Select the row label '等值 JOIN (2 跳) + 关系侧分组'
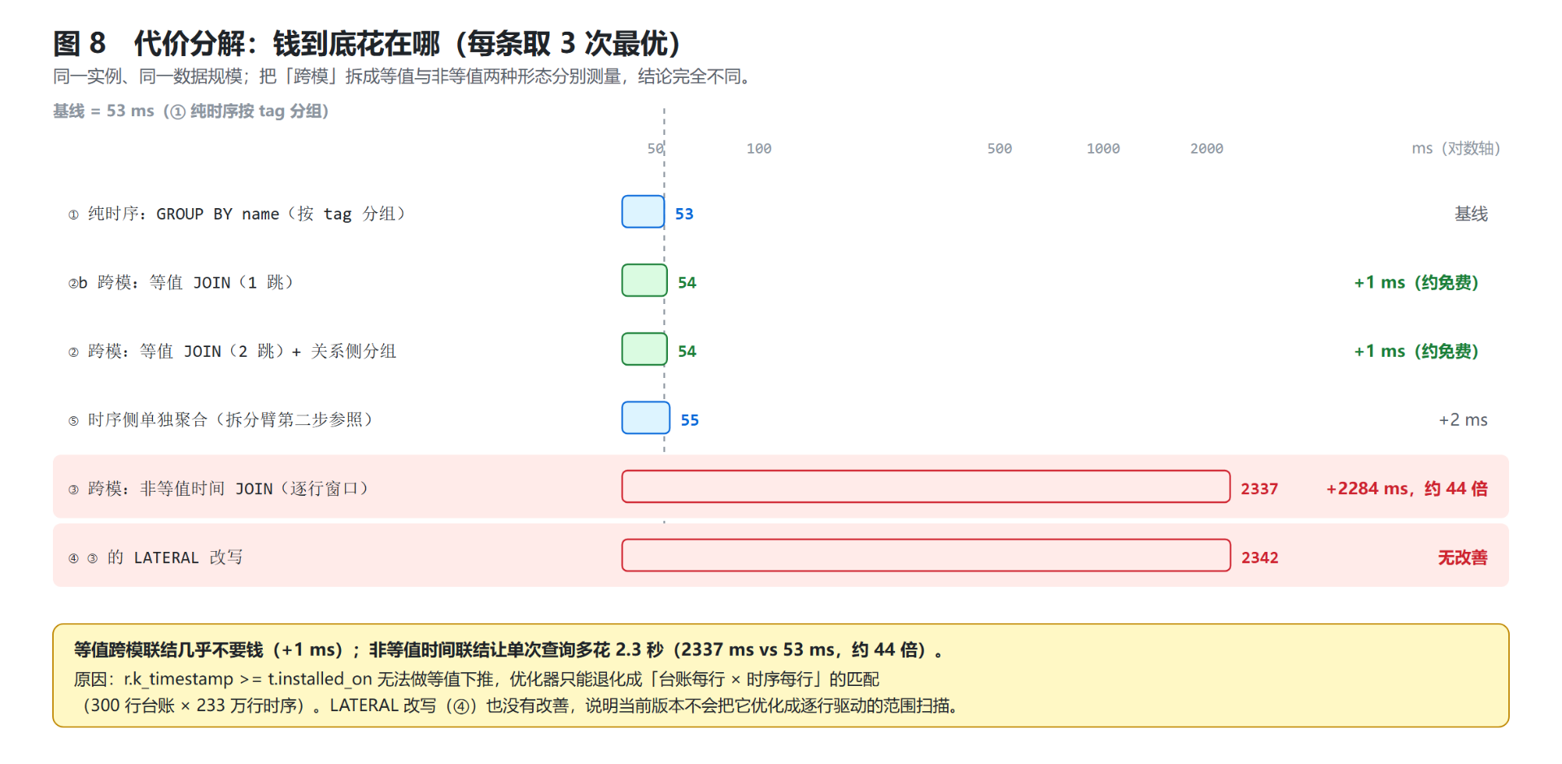This screenshot has height=764, width=1562. 232,351
